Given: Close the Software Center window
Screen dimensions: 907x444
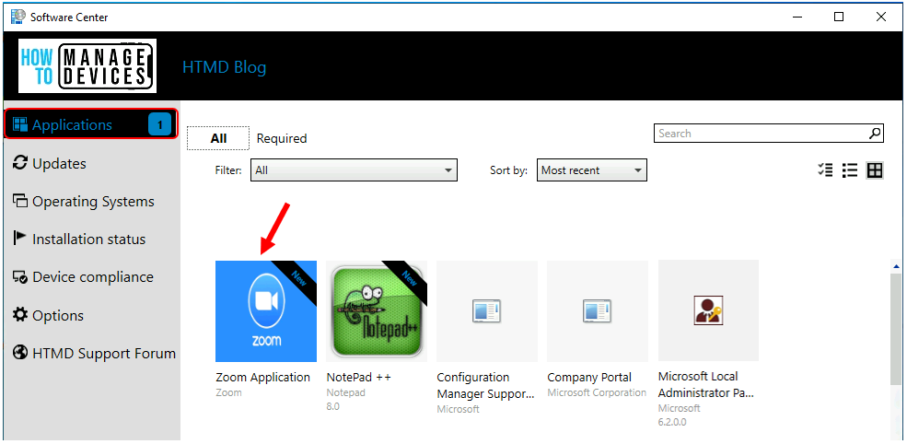Looking at the screenshot, I should (881, 17).
